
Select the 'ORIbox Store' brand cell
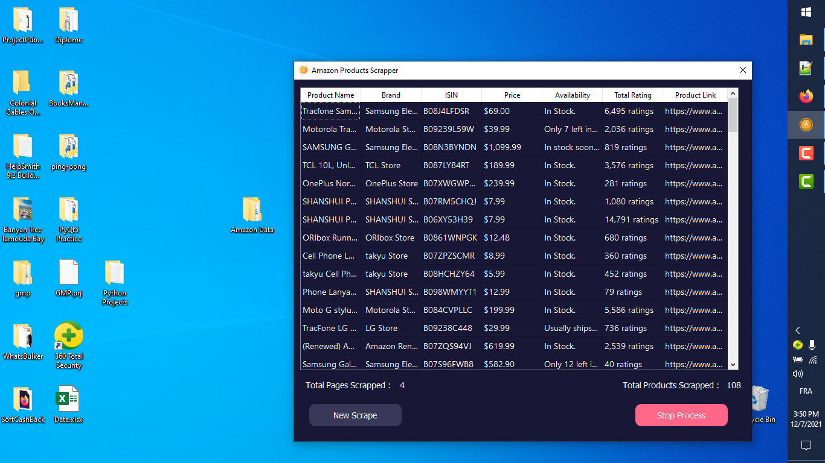(391, 238)
